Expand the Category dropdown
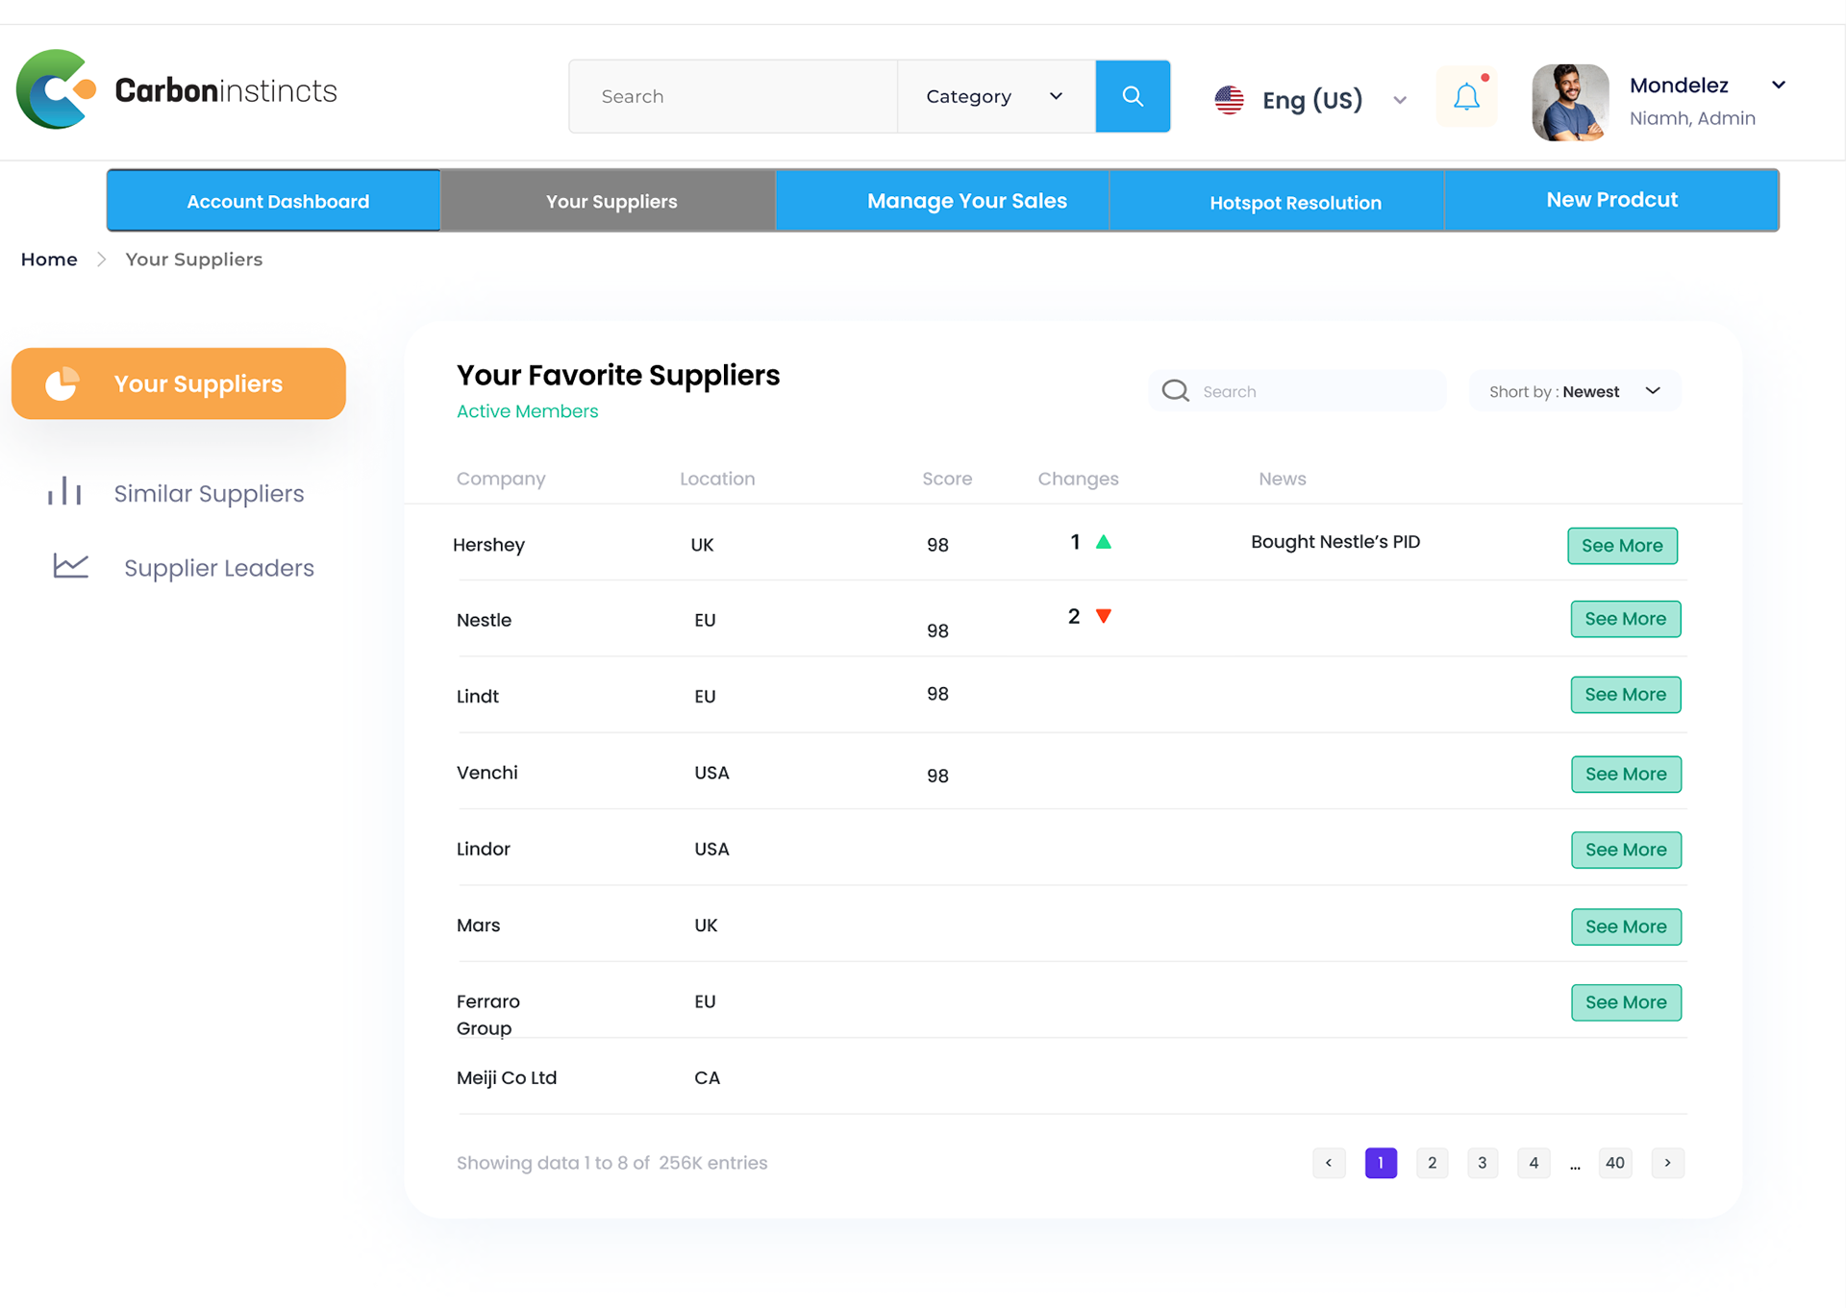This screenshot has width=1846, height=1308. (x=995, y=96)
